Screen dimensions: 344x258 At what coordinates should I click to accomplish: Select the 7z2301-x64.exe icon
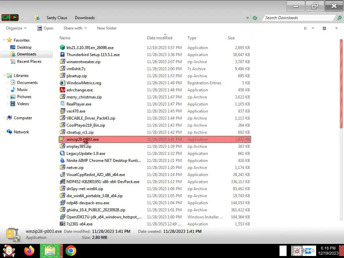62,224
